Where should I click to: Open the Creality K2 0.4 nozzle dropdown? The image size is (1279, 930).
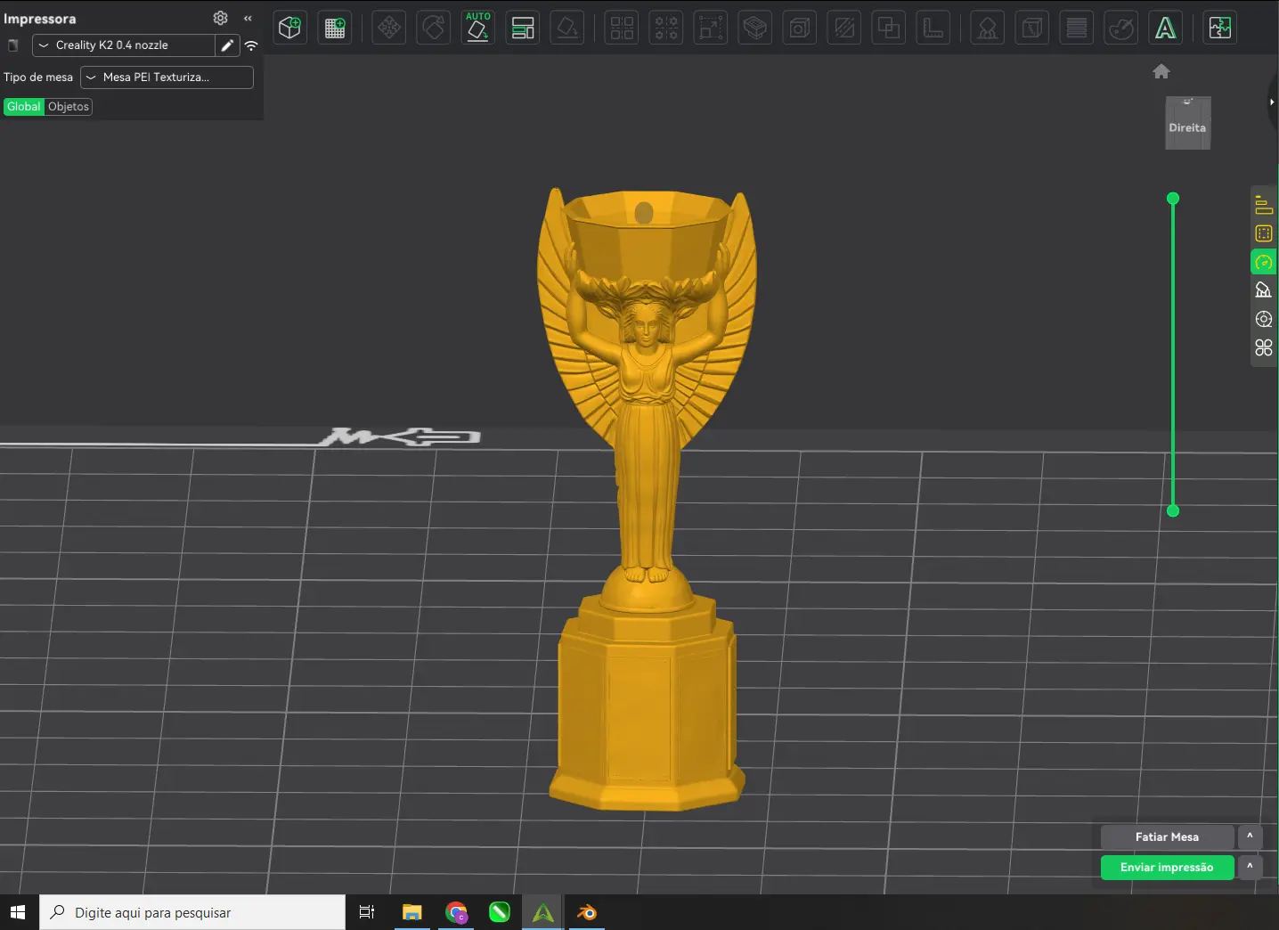tap(124, 45)
